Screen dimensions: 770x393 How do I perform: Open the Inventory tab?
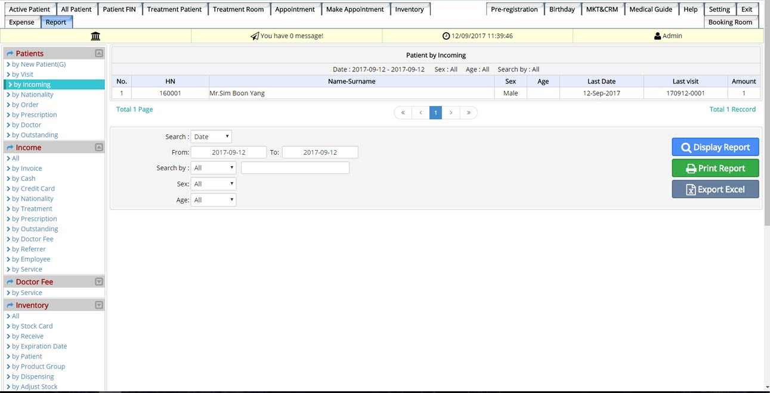pyautogui.click(x=409, y=10)
